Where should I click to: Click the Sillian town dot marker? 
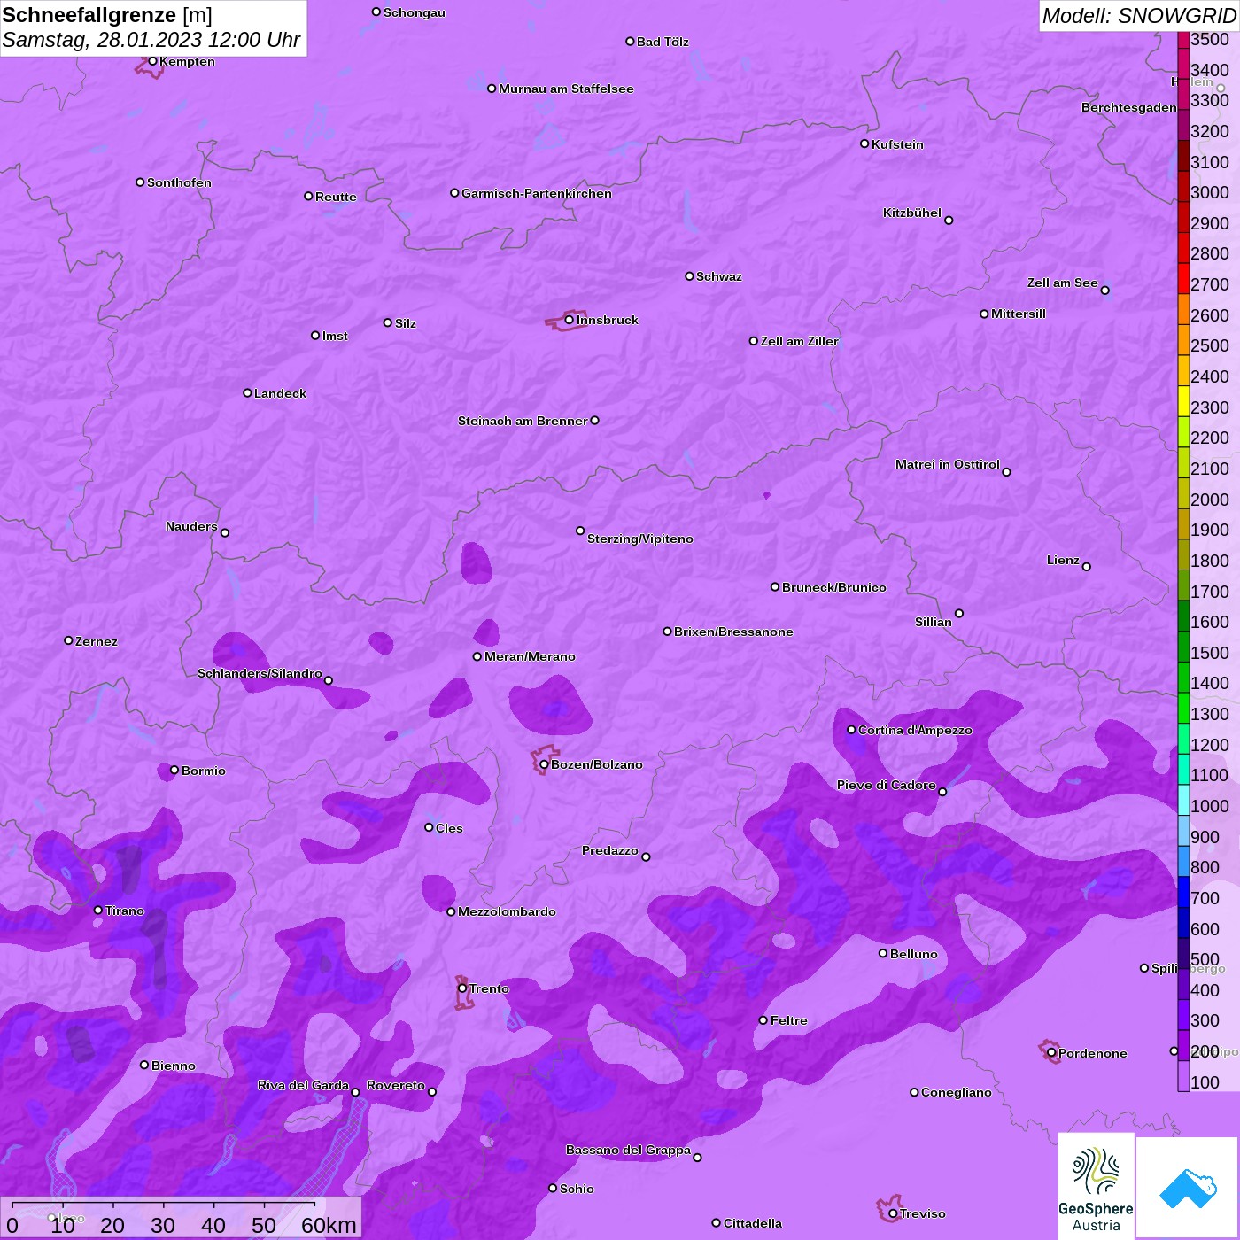[959, 613]
